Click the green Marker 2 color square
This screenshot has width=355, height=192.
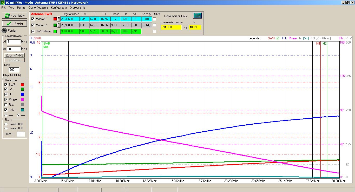[x=55, y=25]
